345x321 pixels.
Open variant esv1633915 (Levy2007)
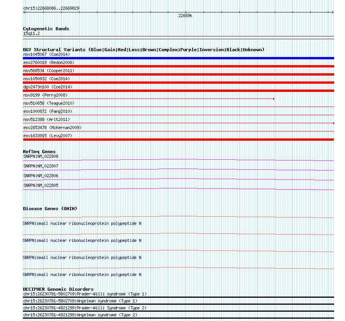click(x=48, y=136)
